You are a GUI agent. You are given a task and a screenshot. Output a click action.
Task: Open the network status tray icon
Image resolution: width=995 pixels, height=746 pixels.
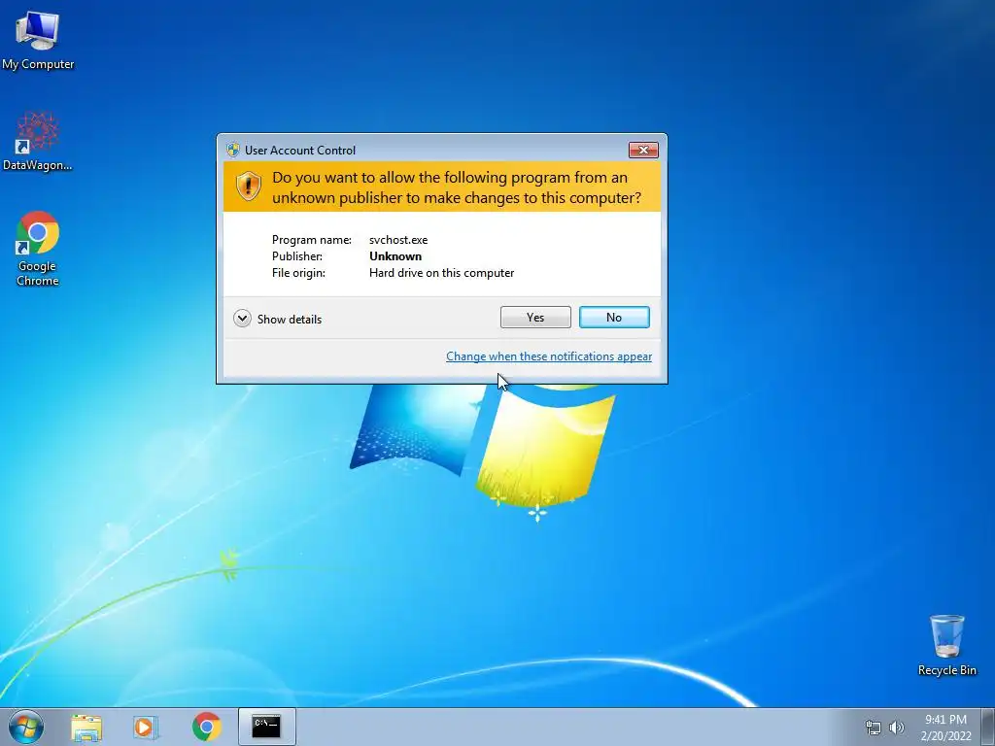click(874, 728)
